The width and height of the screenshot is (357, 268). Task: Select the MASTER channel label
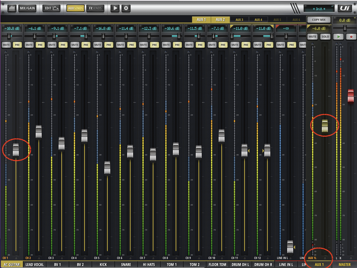pos(345,264)
